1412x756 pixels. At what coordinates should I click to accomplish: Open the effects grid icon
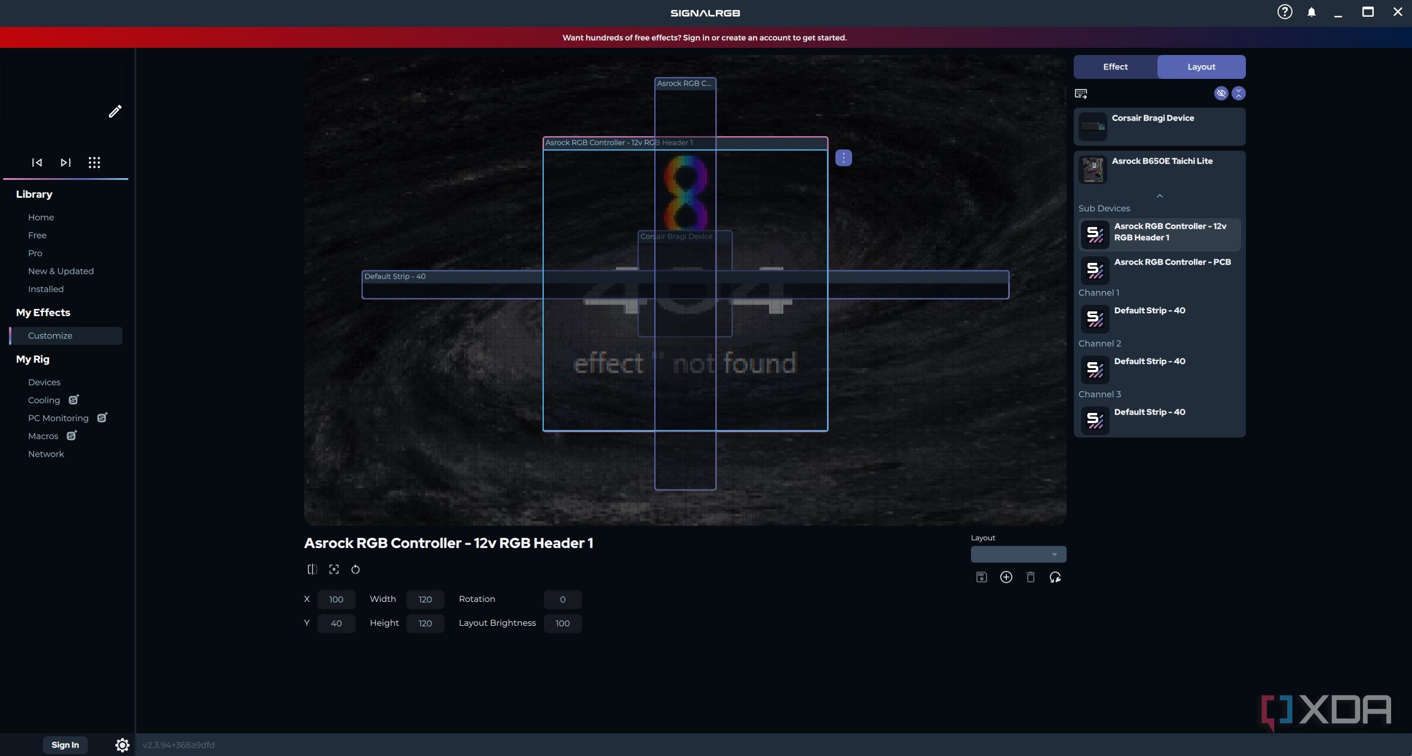point(94,163)
